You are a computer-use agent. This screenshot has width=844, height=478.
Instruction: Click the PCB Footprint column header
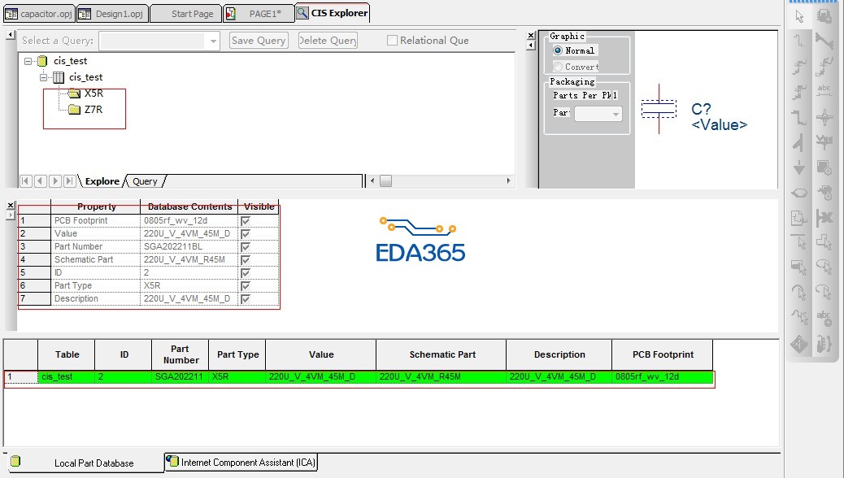coord(663,354)
